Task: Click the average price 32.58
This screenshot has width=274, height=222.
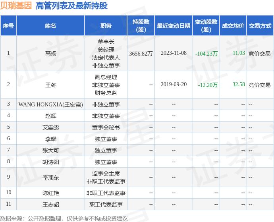Action: [239, 84]
